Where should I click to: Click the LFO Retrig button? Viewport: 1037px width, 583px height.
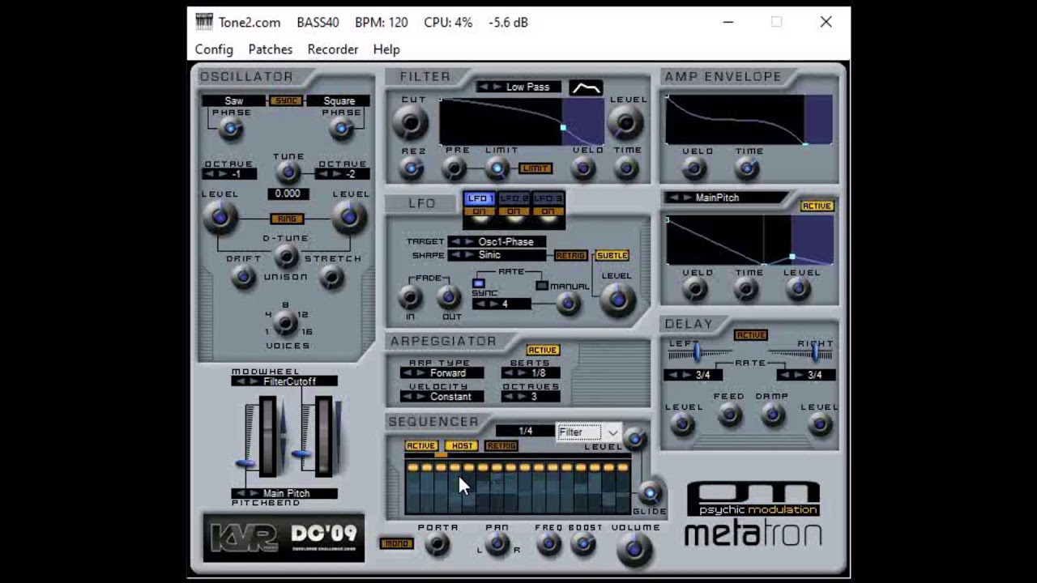point(570,255)
